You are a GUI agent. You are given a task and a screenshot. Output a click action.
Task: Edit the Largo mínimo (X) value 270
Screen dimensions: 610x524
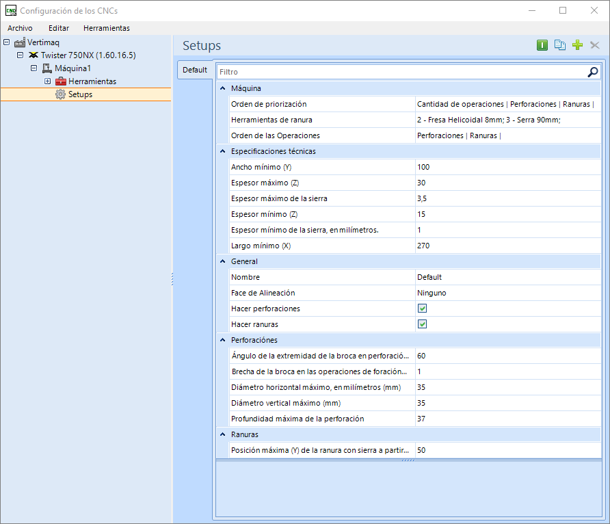[x=508, y=246]
